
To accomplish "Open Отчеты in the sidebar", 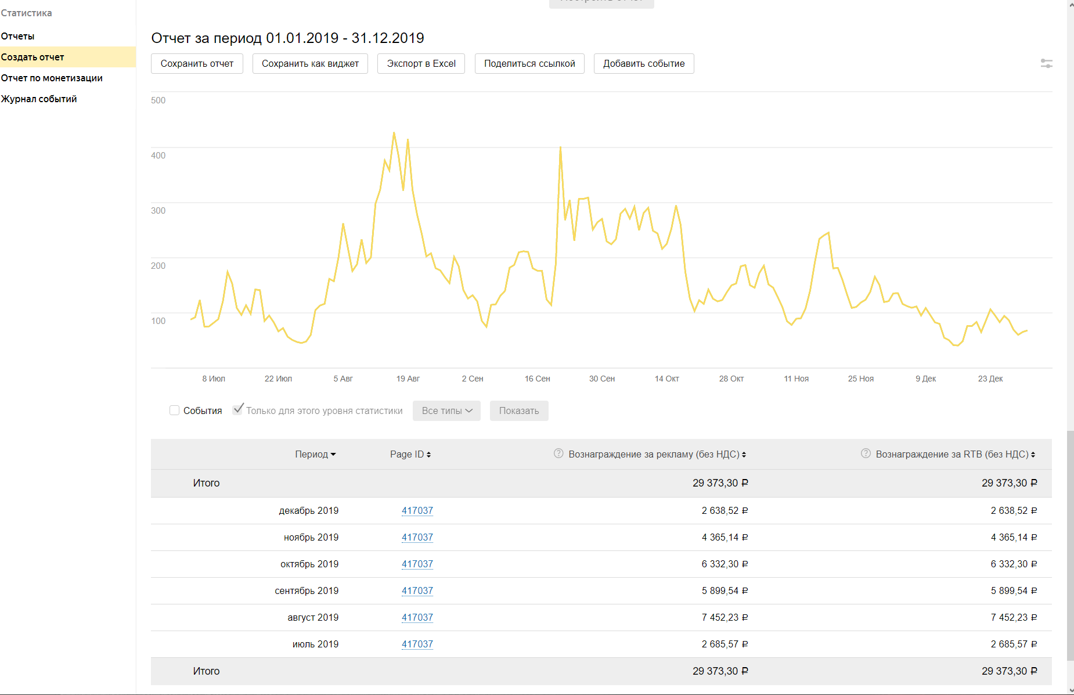I will click(18, 36).
